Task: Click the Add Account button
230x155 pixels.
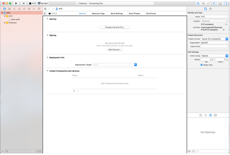Action: pyautogui.click(x=115, y=49)
